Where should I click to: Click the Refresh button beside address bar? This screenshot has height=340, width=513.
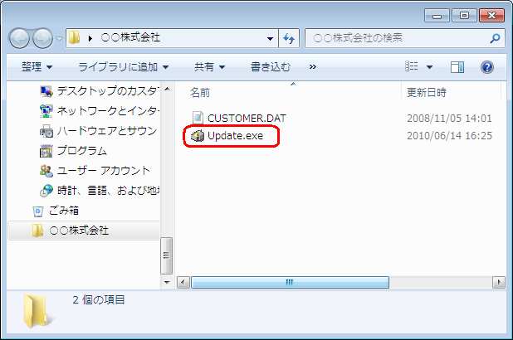pos(289,39)
